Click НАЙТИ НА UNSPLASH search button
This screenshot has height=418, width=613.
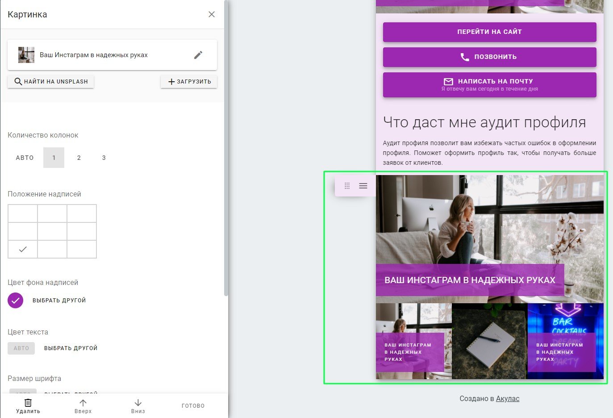51,82
